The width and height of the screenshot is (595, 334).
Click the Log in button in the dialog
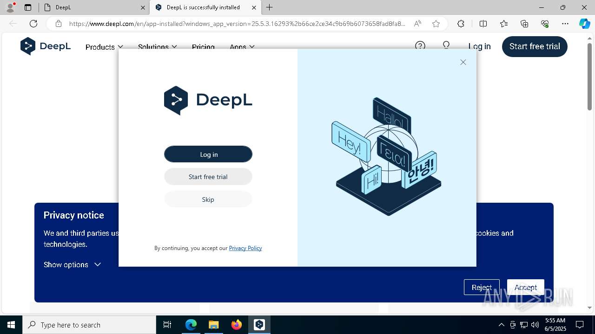click(x=208, y=154)
